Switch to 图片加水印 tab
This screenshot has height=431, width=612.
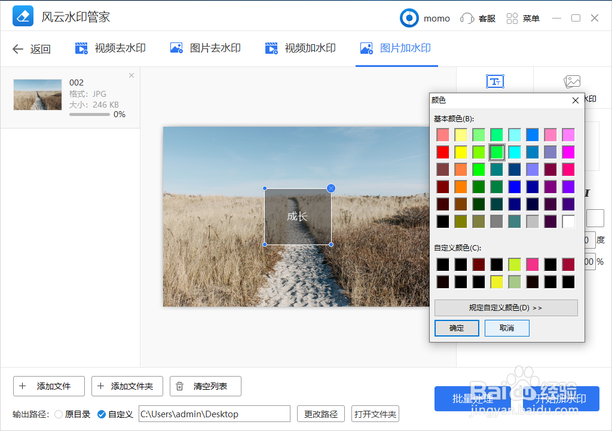tap(396, 48)
